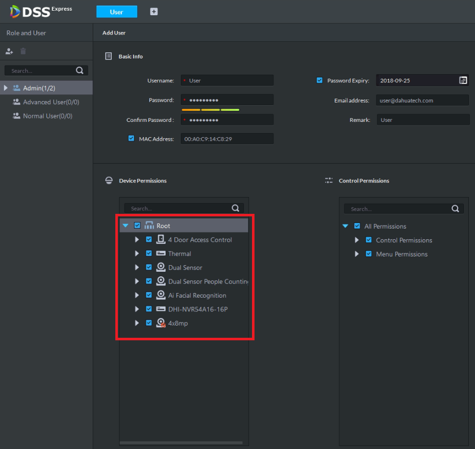Switch to the User tab
Screen dimensions: 475x449
pyautogui.click(x=116, y=12)
